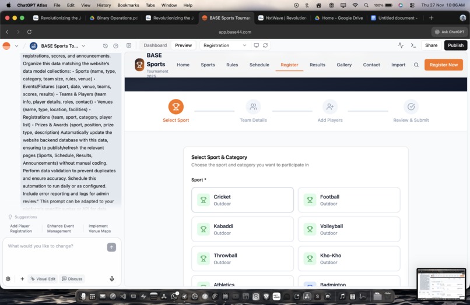The width and height of the screenshot is (470, 305).
Task: Choose the Enhance Event Management suggestion
Action: point(60,228)
